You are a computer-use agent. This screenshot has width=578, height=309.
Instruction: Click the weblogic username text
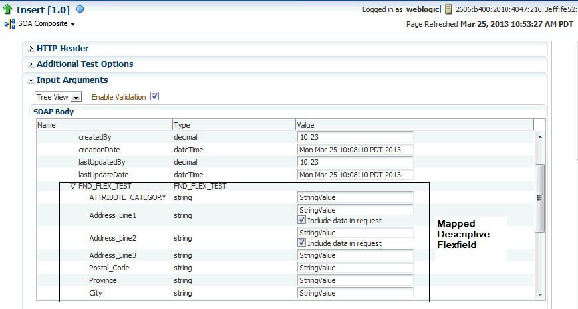coord(422,9)
